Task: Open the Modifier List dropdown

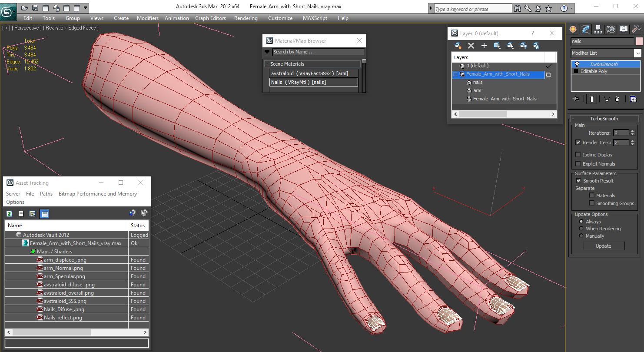Action: coord(637,53)
